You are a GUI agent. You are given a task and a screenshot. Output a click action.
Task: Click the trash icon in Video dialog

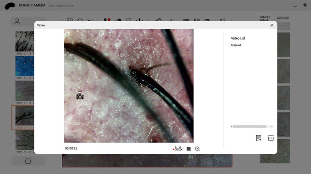pyautogui.click(x=271, y=138)
